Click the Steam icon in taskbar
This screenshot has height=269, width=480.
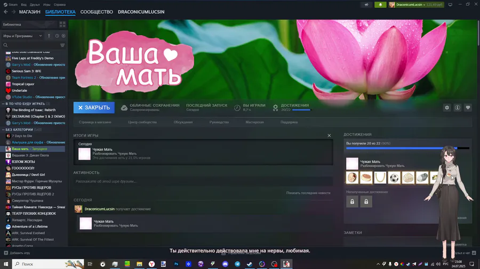[x=250, y=264]
